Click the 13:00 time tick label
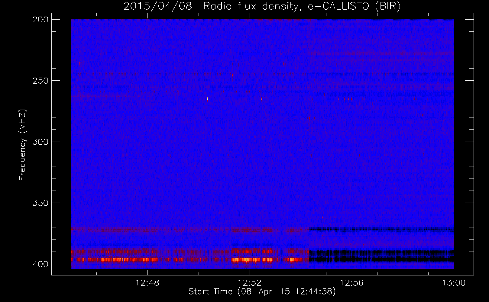Screen dimensions: 489x302 click(454, 283)
